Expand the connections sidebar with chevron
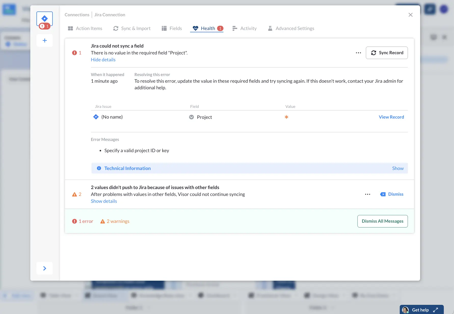The image size is (454, 314). pos(45,268)
